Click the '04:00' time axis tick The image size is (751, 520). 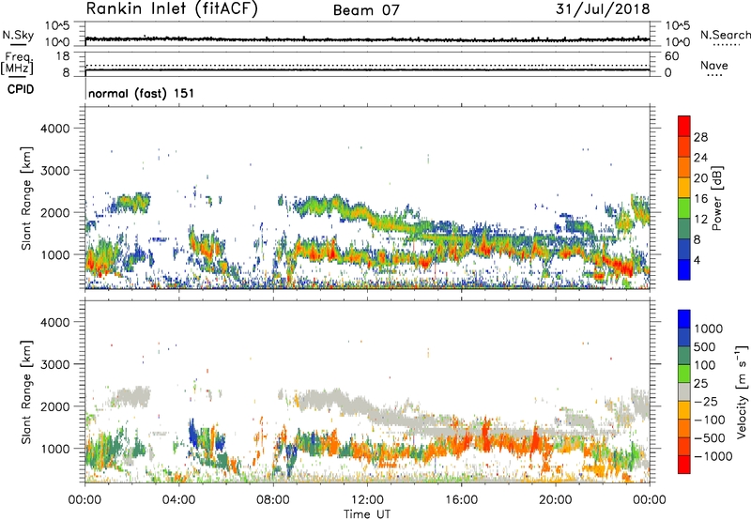(x=179, y=500)
